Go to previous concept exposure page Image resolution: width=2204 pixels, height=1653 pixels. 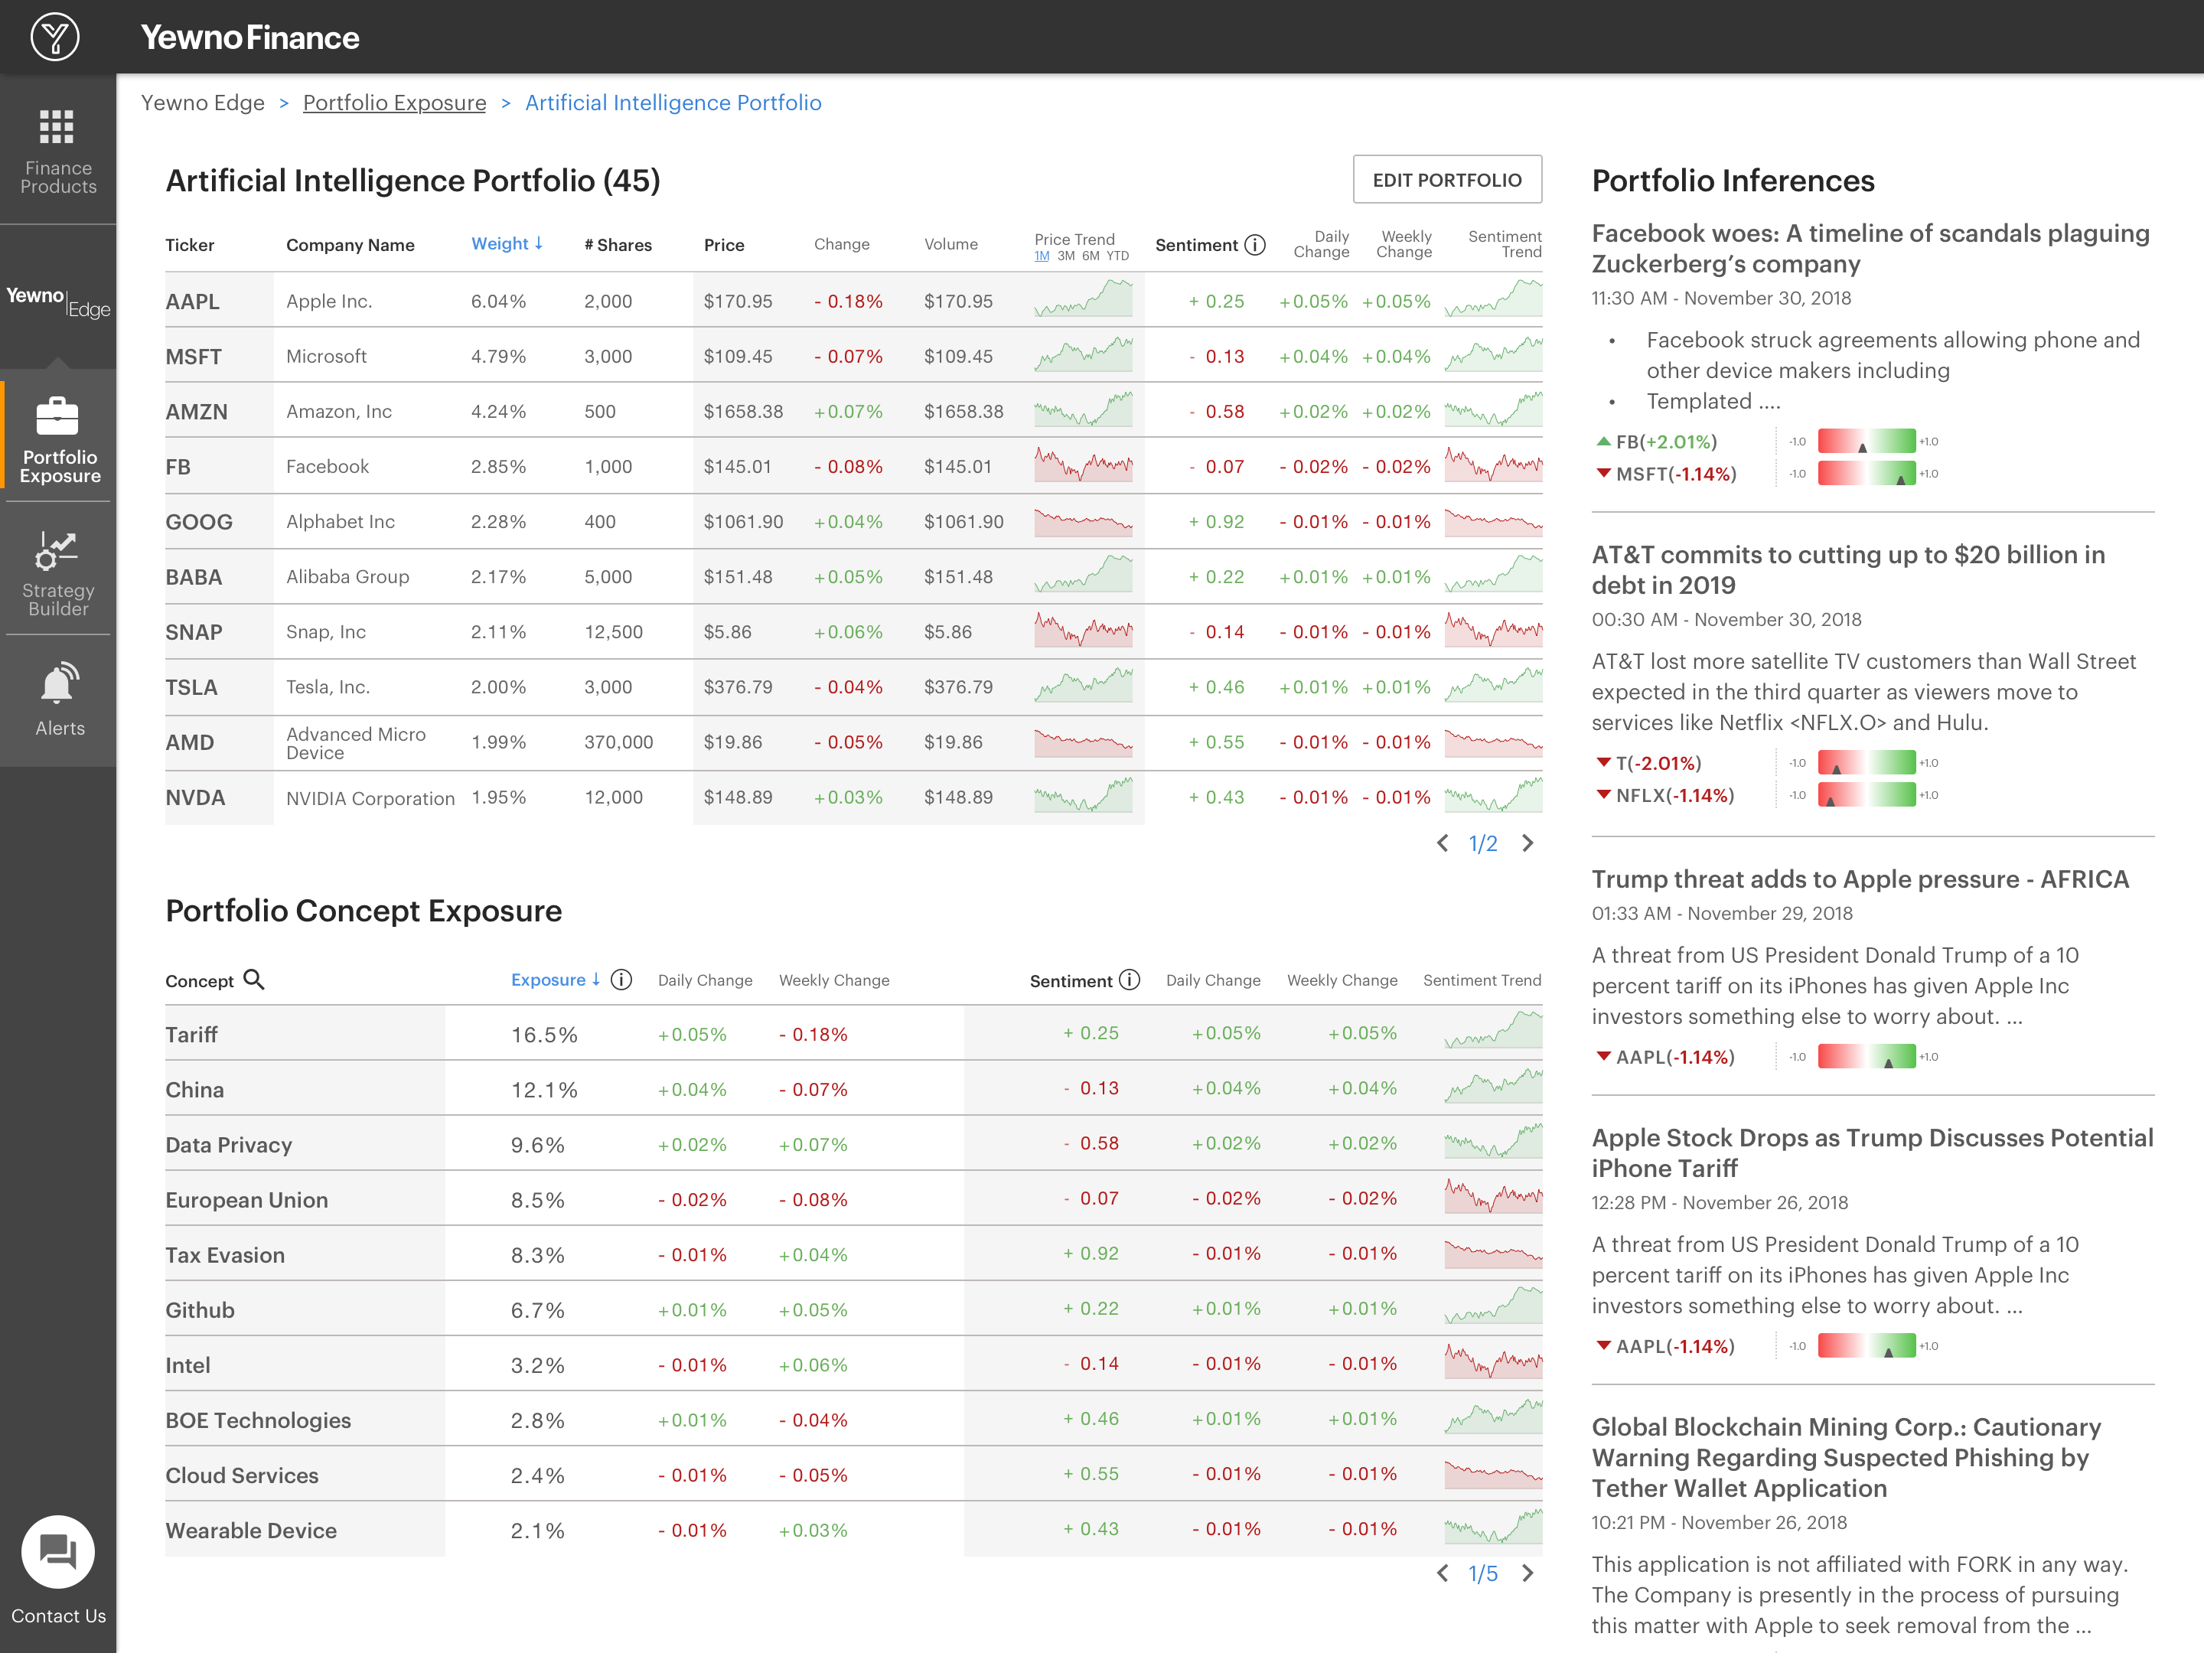(x=1443, y=1573)
